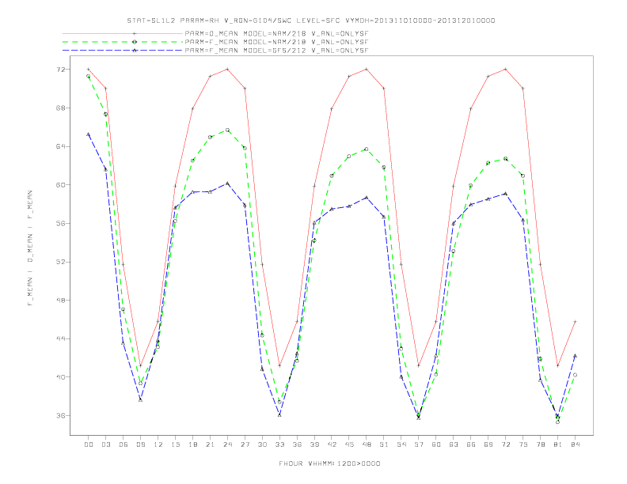This screenshot has height=484, width=627.
Task: Click x-axis forecast hour label 00
Action: (x=89, y=444)
